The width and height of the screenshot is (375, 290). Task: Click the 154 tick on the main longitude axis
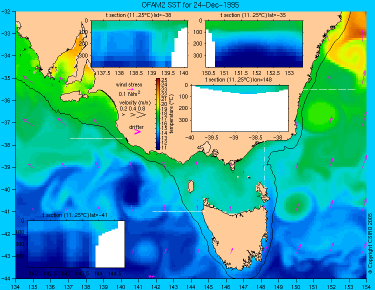tap(366, 287)
